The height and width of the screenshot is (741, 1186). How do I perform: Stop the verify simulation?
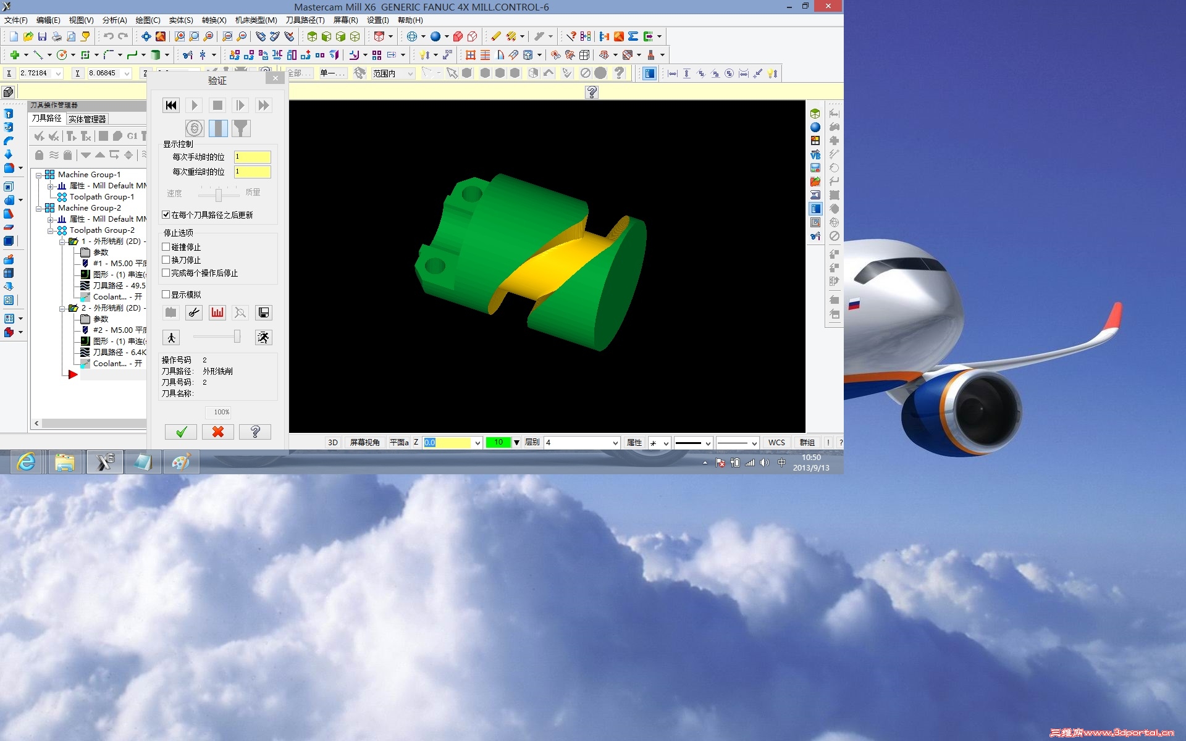point(217,106)
